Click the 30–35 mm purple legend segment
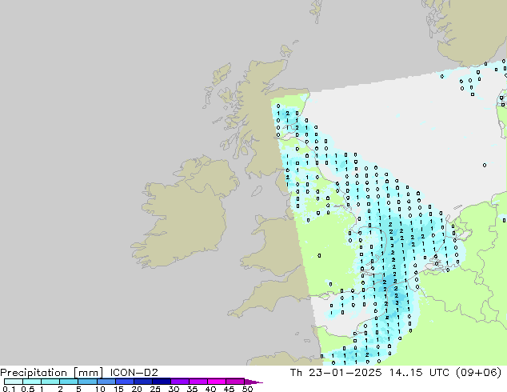 [x=179, y=382]
